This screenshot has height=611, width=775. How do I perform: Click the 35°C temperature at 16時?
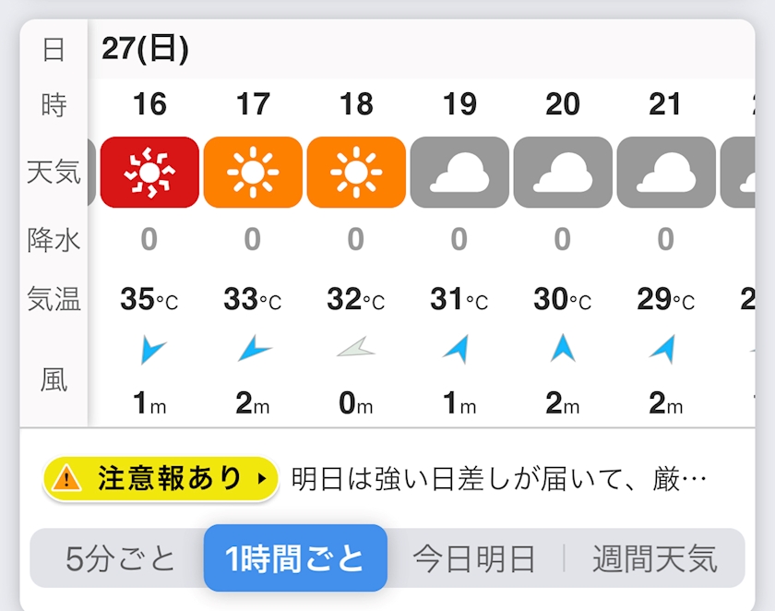click(149, 300)
